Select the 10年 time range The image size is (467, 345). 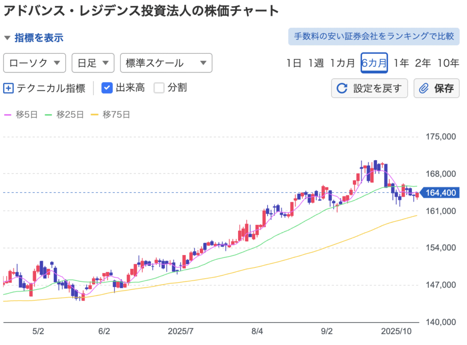(x=448, y=63)
